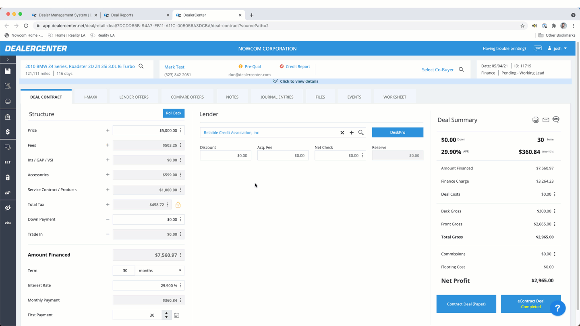Email the Deal Summary via envelope icon
This screenshot has width=580, height=326.
click(x=546, y=120)
